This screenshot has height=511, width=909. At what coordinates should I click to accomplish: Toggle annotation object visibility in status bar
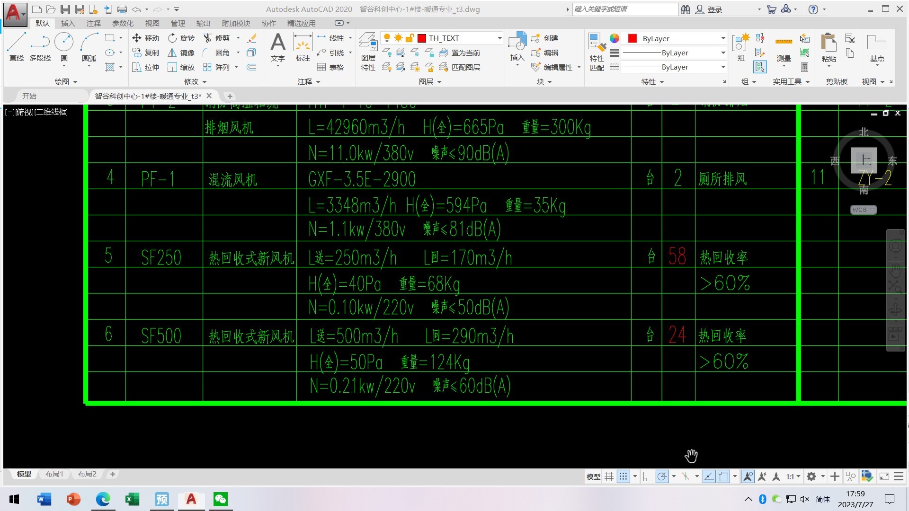pyautogui.click(x=748, y=476)
